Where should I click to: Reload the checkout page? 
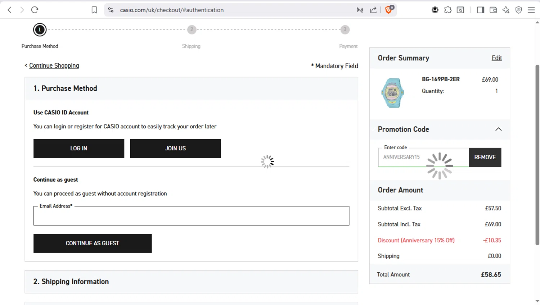pyautogui.click(x=35, y=10)
